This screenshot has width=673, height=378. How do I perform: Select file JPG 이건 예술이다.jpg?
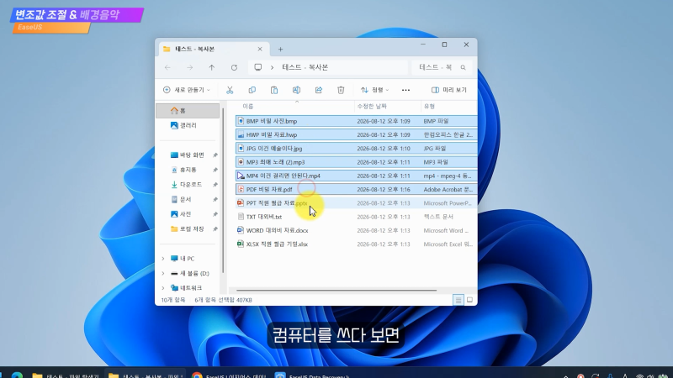(x=356, y=149)
